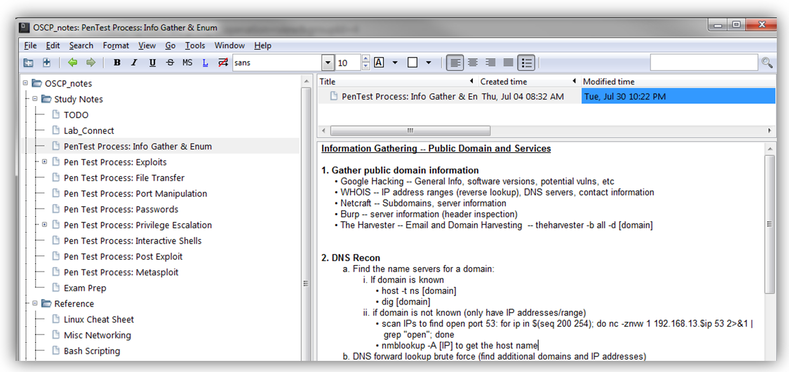Toggle bold formatting
The width and height of the screenshot is (789, 372).
(x=117, y=63)
